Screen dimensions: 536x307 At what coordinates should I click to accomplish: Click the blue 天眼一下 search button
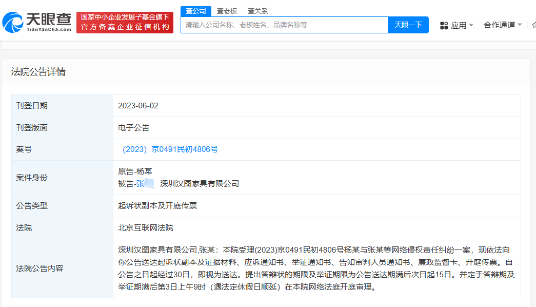click(x=408, y=25)
